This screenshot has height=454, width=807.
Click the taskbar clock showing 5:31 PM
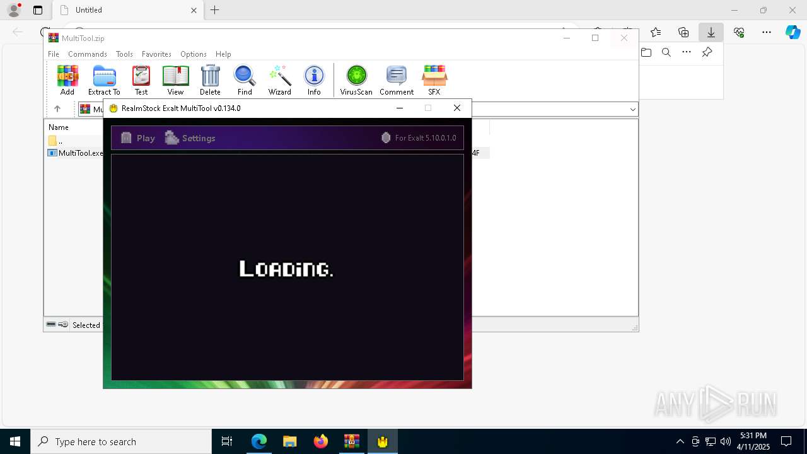(753, 441)
